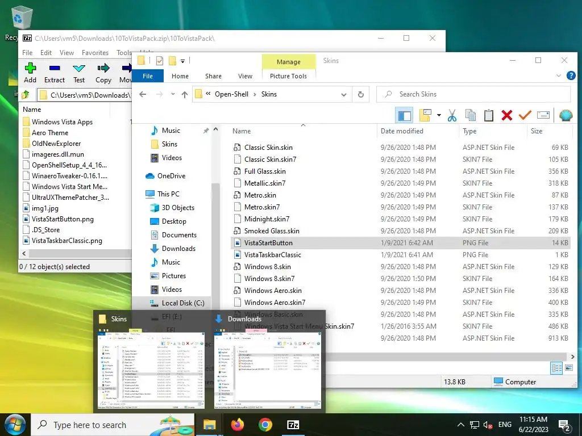Screen dimensions: 582x436
Task: Select the Classic Skin.skin file
Action: coord(268,148)
